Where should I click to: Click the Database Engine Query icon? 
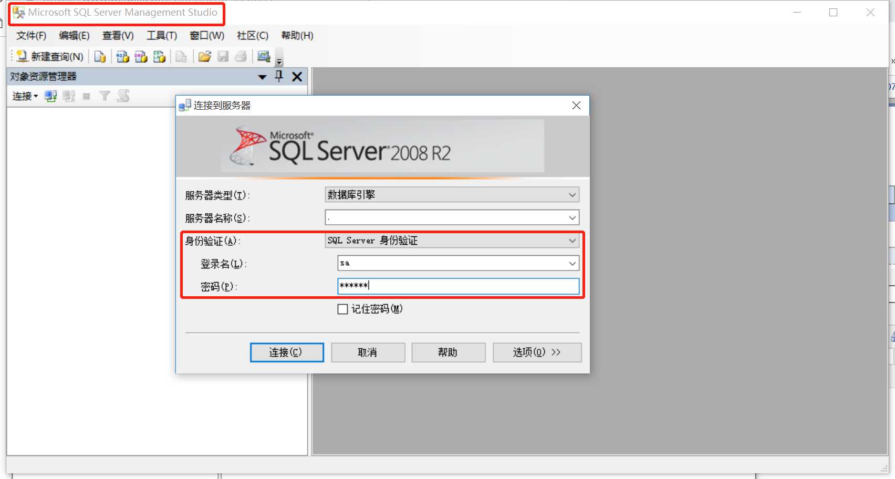[100, 56]
